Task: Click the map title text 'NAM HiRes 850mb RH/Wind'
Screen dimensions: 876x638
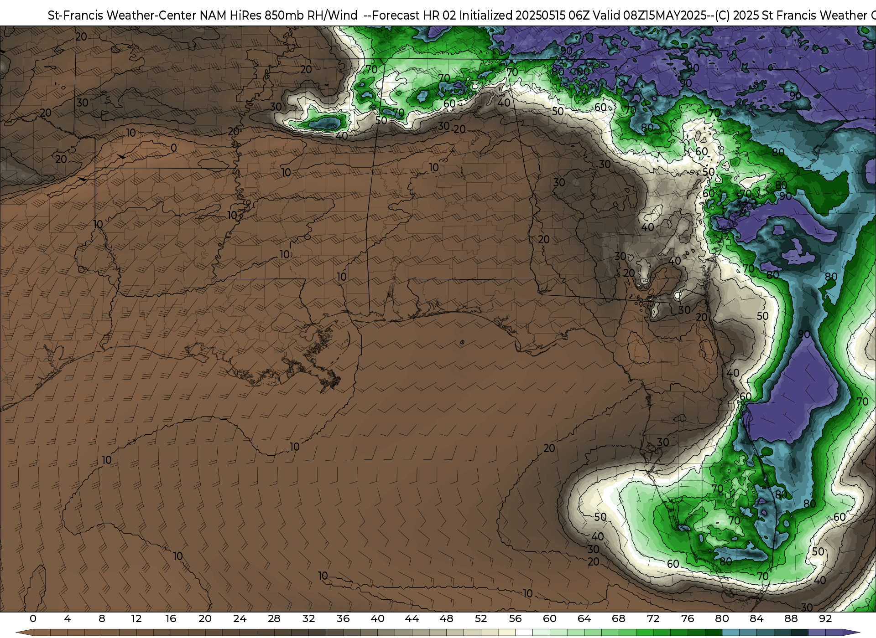Action: (x=279, y=15)
